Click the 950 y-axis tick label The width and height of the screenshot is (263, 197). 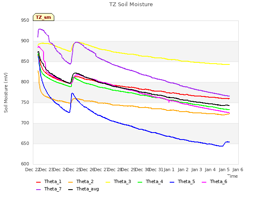click(x=25, y=20)
